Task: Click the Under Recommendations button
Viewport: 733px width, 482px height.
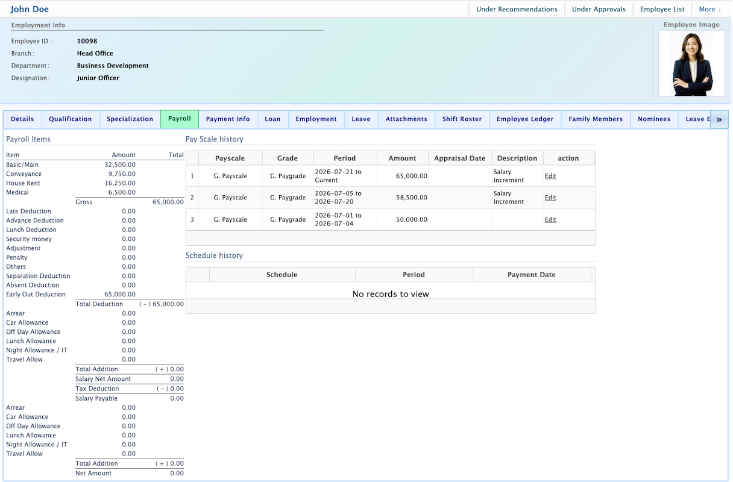Action: click(x=517, y=9)
